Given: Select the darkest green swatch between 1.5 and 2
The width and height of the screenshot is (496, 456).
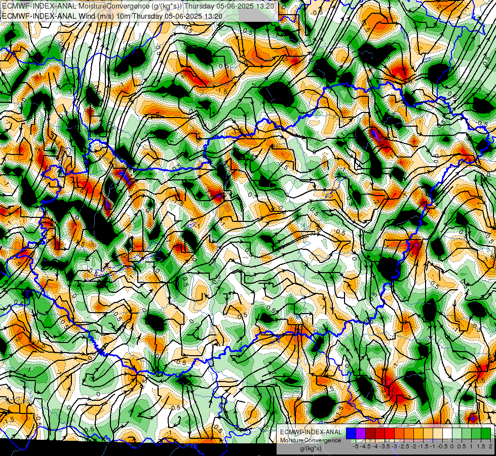Looking at the screenshot, I should pos(486,433).
